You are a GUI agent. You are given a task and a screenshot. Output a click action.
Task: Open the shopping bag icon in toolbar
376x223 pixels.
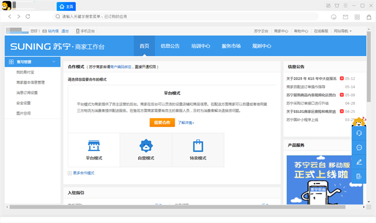369,17
